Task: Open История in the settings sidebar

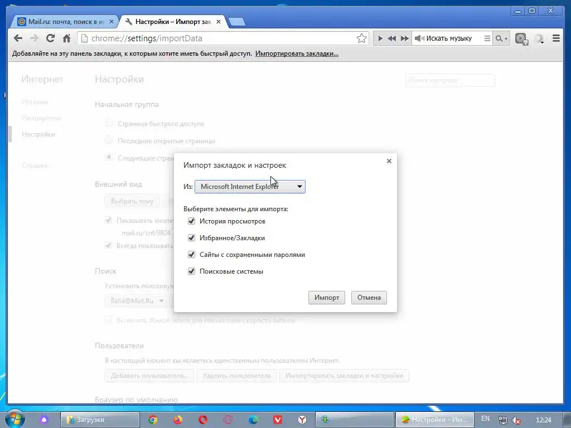Action: (x=35, y=102)
